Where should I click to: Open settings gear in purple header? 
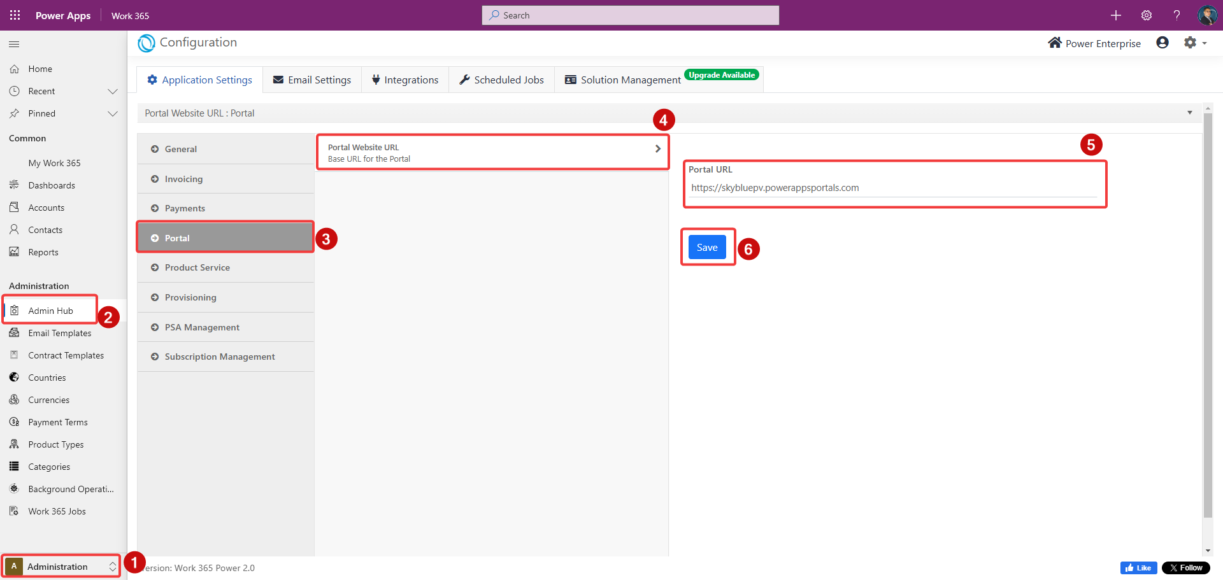[x=1147, y=15]
